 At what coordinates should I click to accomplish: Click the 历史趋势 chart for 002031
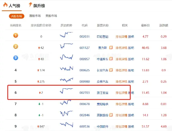tap(66, 35)
